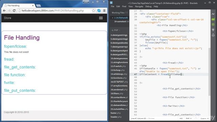
Task: Open the Store page hamburger menu
Action: point(101,18)
